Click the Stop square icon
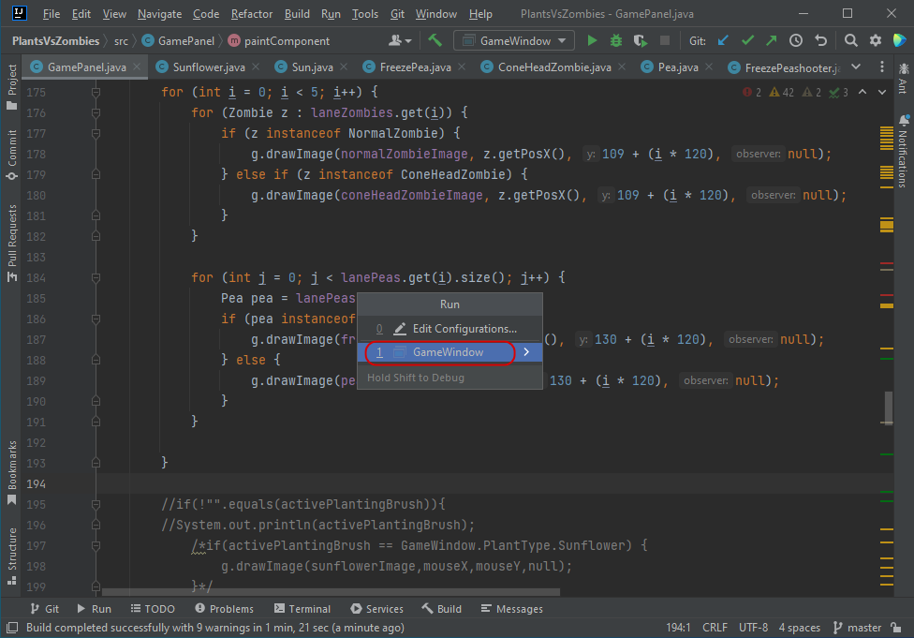 [x=665, y=40]
